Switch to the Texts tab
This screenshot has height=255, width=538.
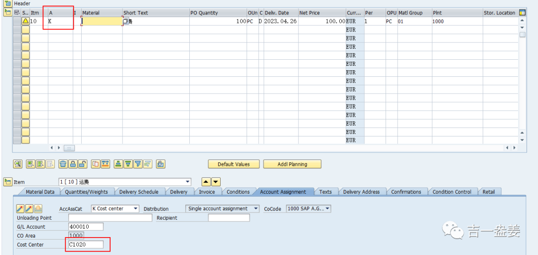pyautogui.click(x=326, y=192)
